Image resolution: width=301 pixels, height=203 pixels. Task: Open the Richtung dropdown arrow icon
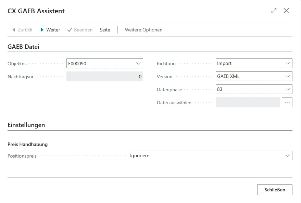[x=288, y=63]
